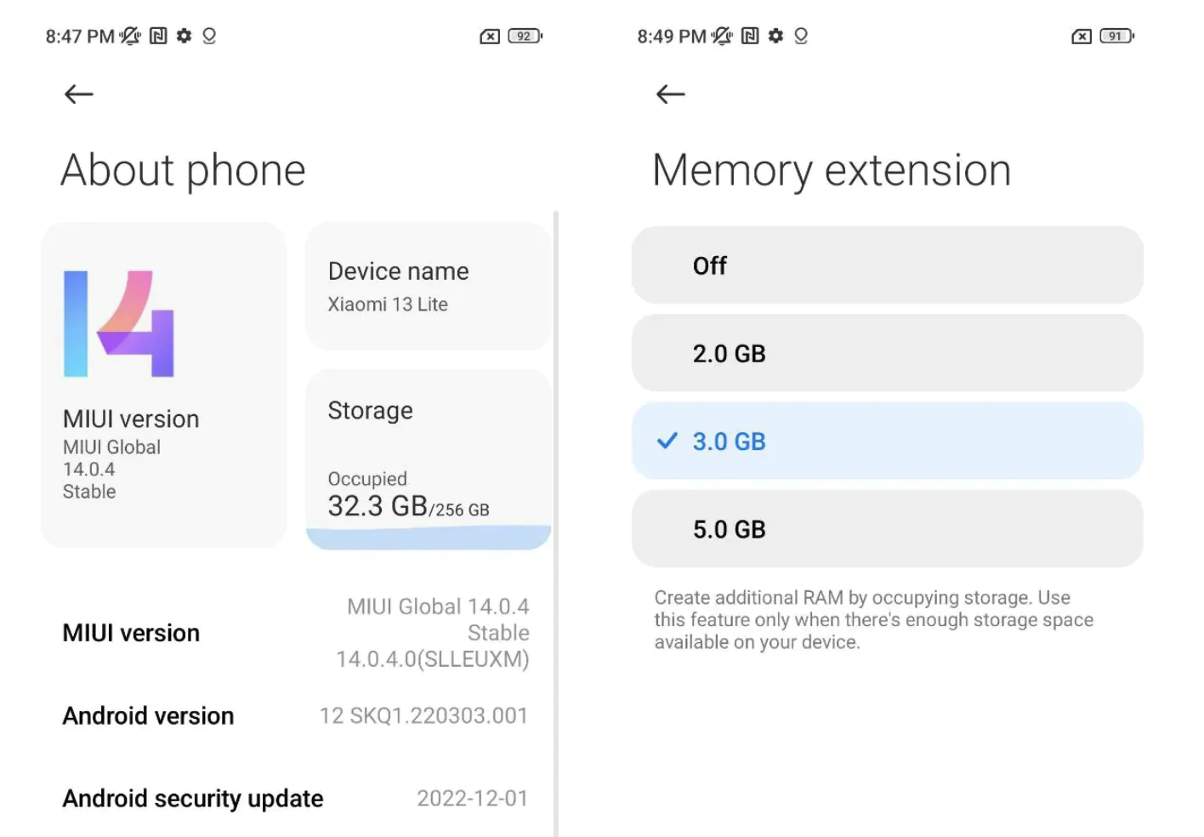Tap the storage usage bar
Image resolution: width=1204 pixels, height=837 pixels.
pos(429,538)
